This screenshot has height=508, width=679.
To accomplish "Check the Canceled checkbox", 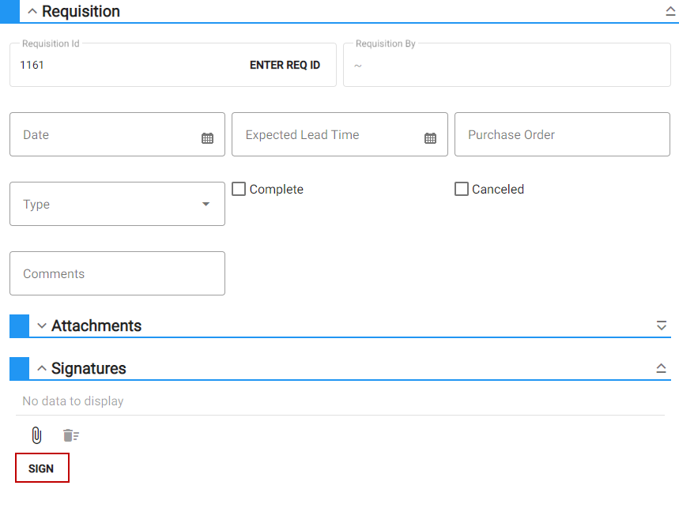I will click(461, 189).
